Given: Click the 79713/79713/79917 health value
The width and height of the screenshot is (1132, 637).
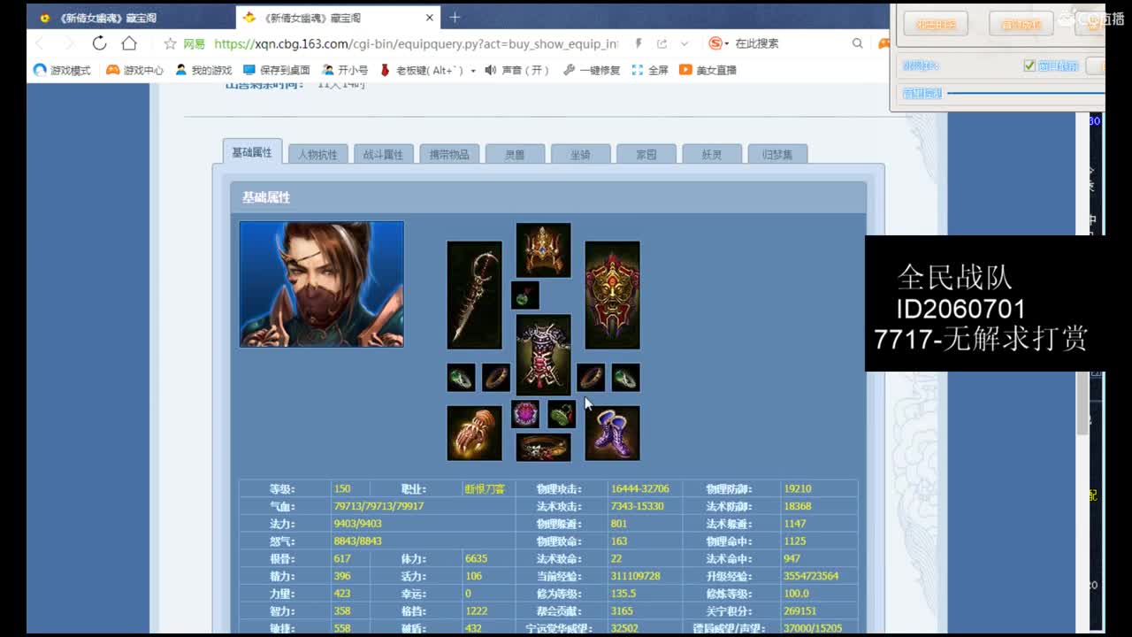Looking at the screenshot, I should (x=379, y=506).
